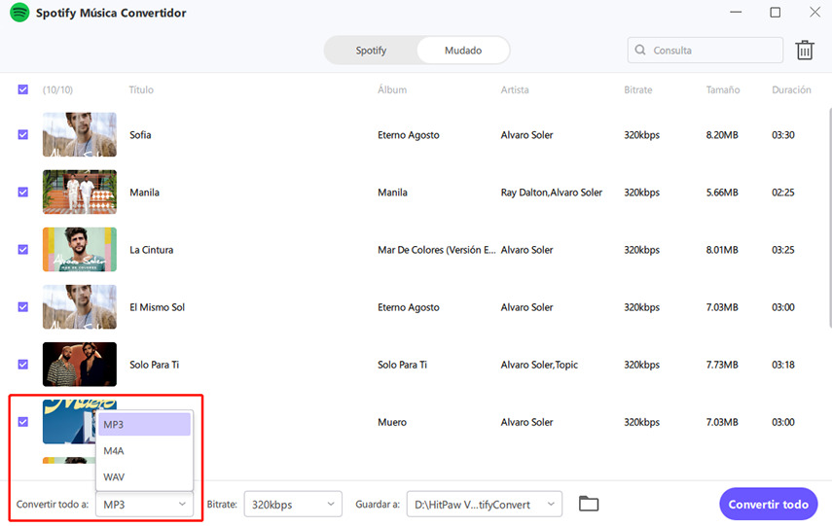
Task: Click the album Mar De Colores entry
Action: (x=436, y=250)
